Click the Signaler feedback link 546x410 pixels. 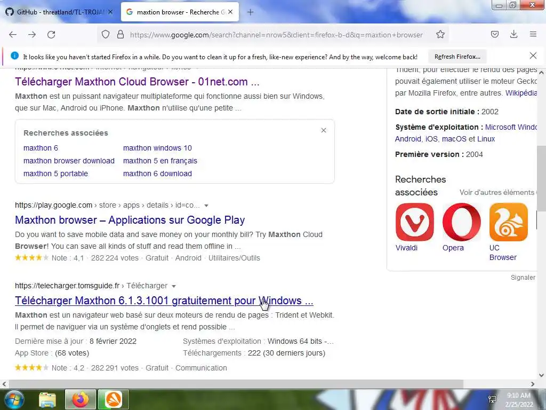click(x=523, y=278)
